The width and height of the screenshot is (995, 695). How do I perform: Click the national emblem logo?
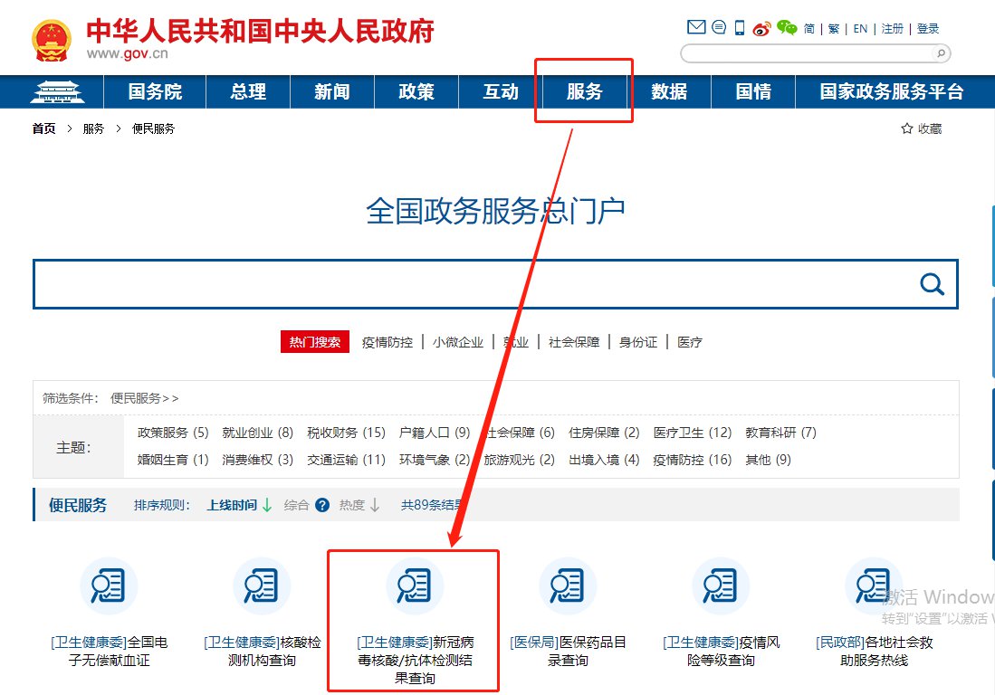click(52, 41)
